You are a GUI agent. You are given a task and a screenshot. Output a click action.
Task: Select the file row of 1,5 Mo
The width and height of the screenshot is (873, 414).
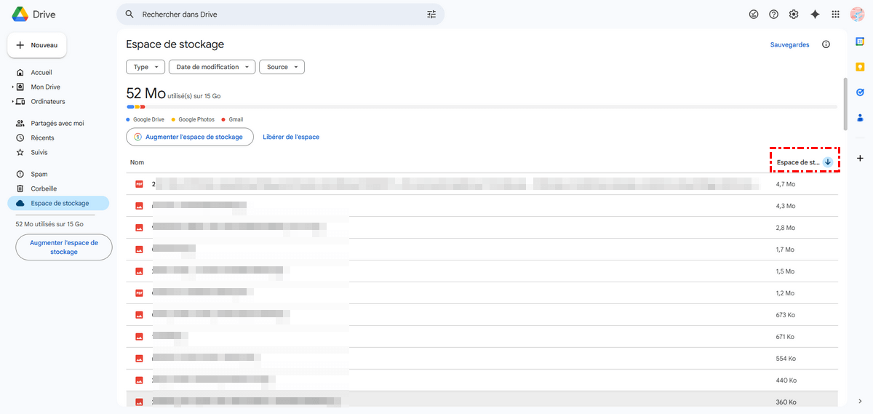[x=482, y=271]
